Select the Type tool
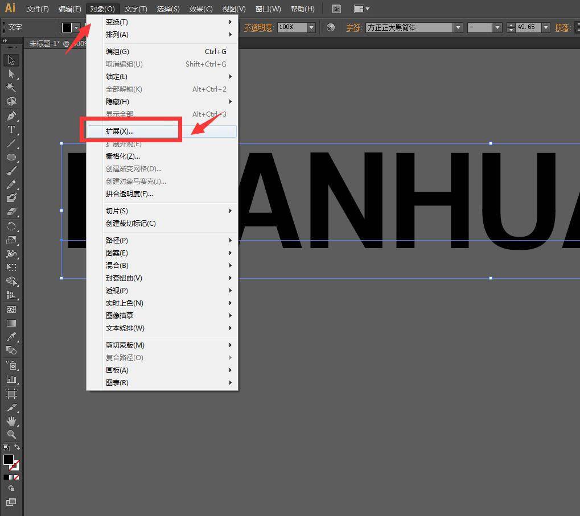Image resolution: width=580 pixels, height=516 pixels. [11, 130]
